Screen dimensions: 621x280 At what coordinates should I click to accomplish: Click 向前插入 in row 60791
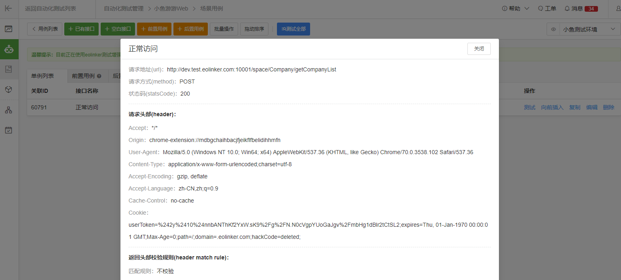[x=552, y=107]
